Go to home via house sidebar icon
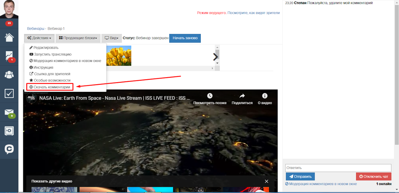Viewport: 399px width, 193px height. [9, 37]
